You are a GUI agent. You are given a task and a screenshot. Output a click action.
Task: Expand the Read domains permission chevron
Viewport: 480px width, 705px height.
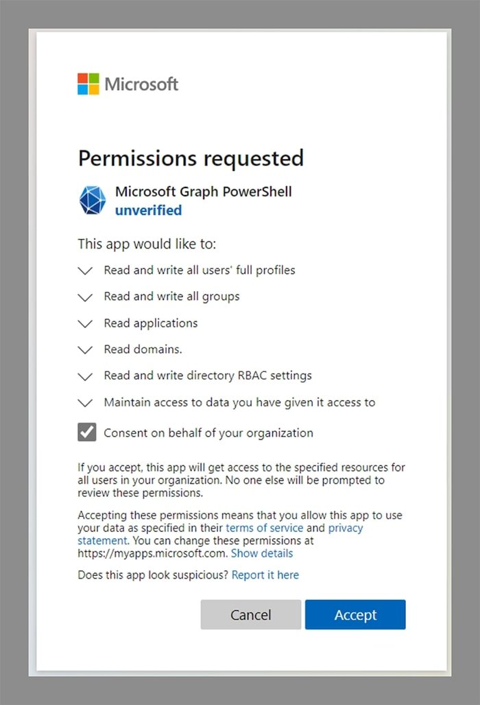click(85, 349)
